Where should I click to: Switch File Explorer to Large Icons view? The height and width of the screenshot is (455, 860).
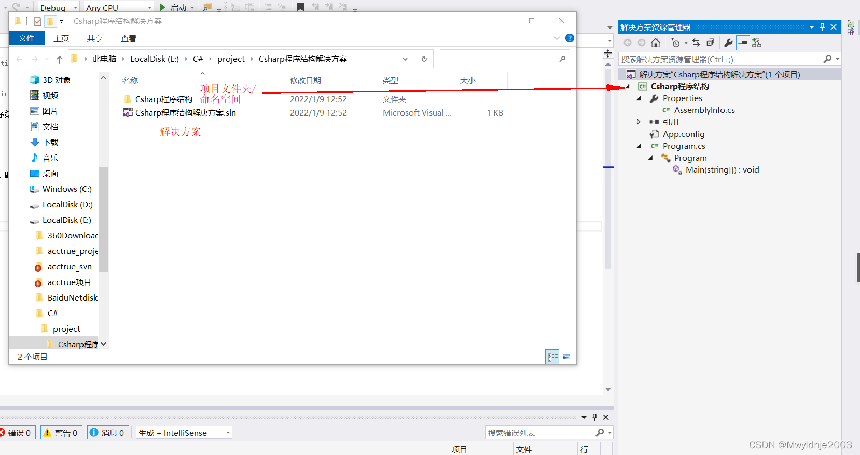pos(566,357)
